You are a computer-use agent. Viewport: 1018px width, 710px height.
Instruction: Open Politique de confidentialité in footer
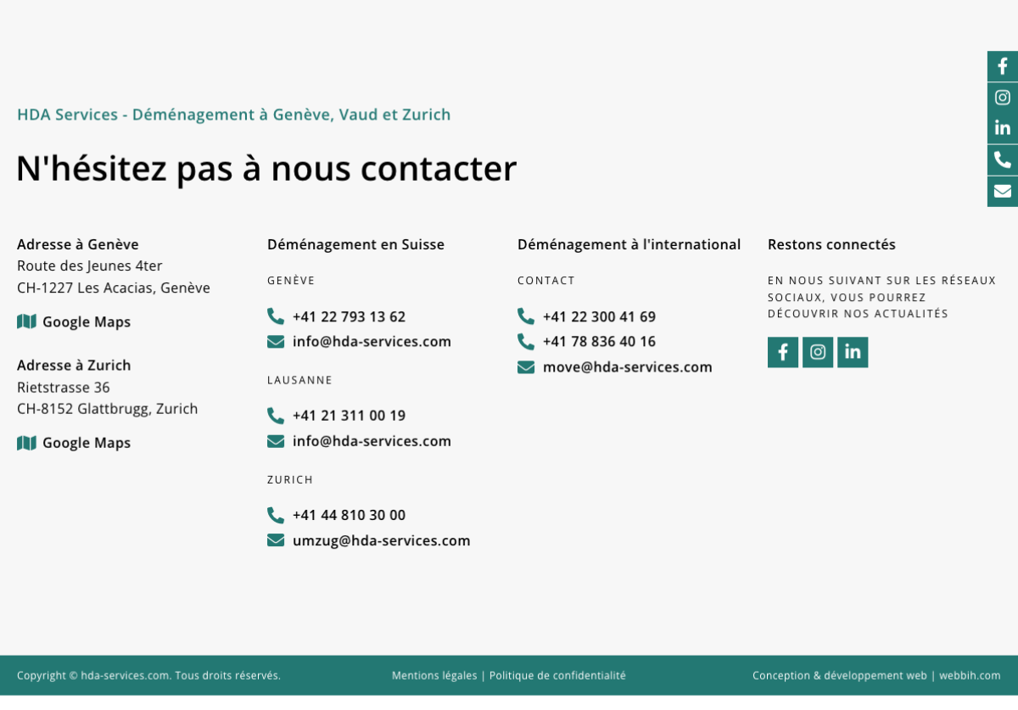coord(557,676)
